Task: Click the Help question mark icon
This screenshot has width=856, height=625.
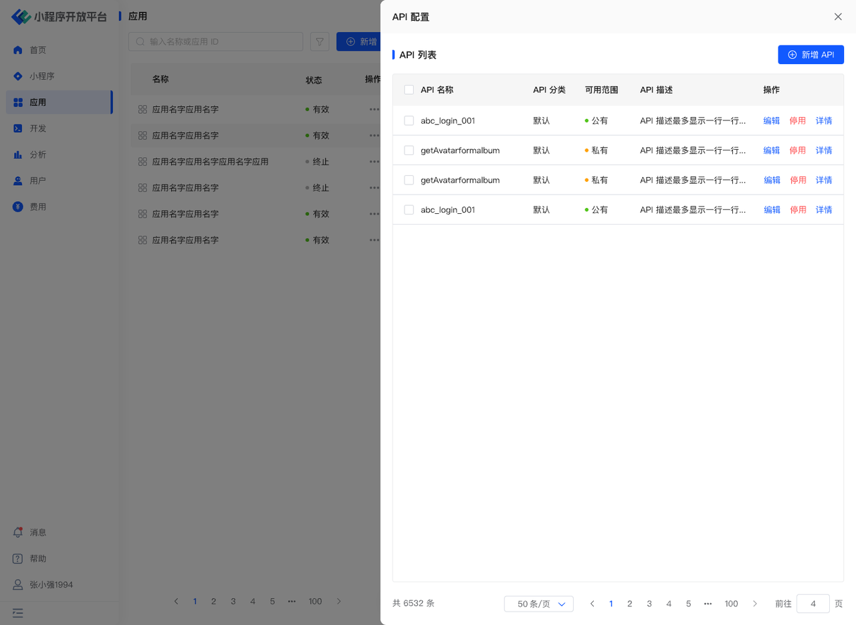Action: [x=18, y=558]
